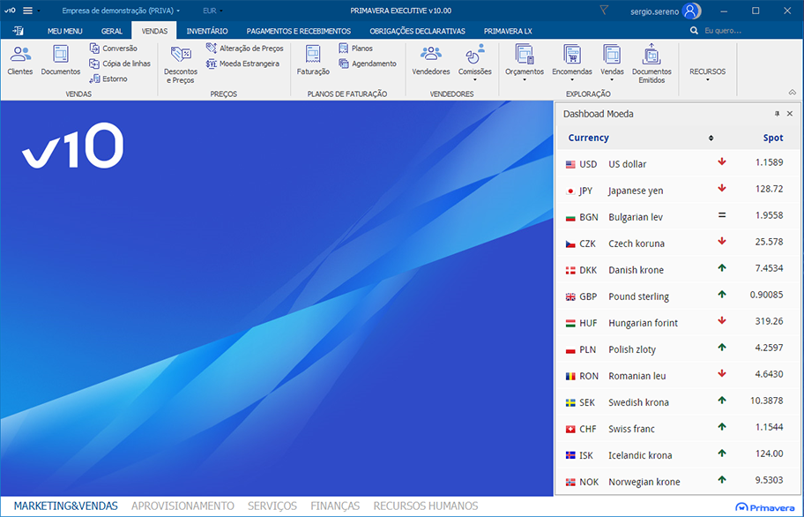Click the Conversão tool
This screenshot has width=804, height=517.
(x=114, y=49)
